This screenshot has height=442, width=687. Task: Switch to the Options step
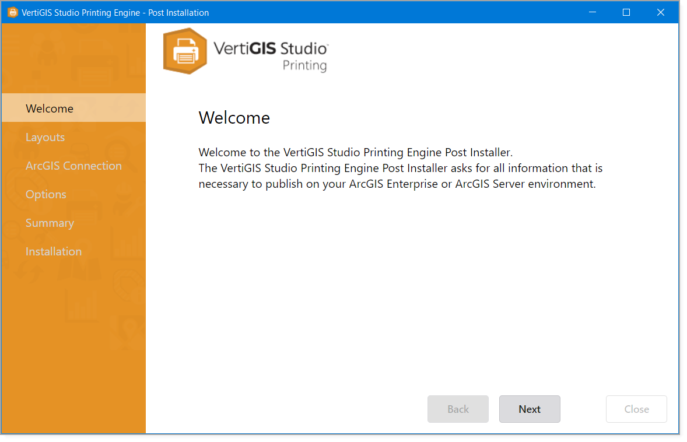(45, 194)
